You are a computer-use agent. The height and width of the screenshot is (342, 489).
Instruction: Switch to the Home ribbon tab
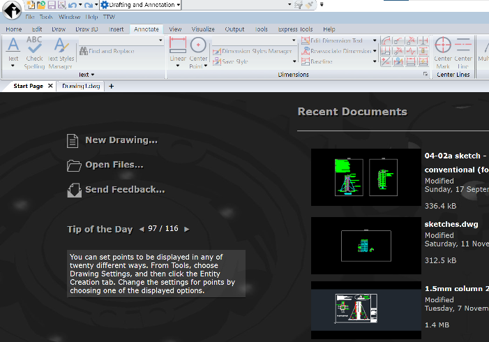pyautogui.click(x=14, y=29)
